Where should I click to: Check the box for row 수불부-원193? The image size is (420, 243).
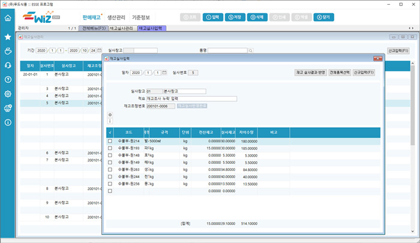click(x=110, y=148)
